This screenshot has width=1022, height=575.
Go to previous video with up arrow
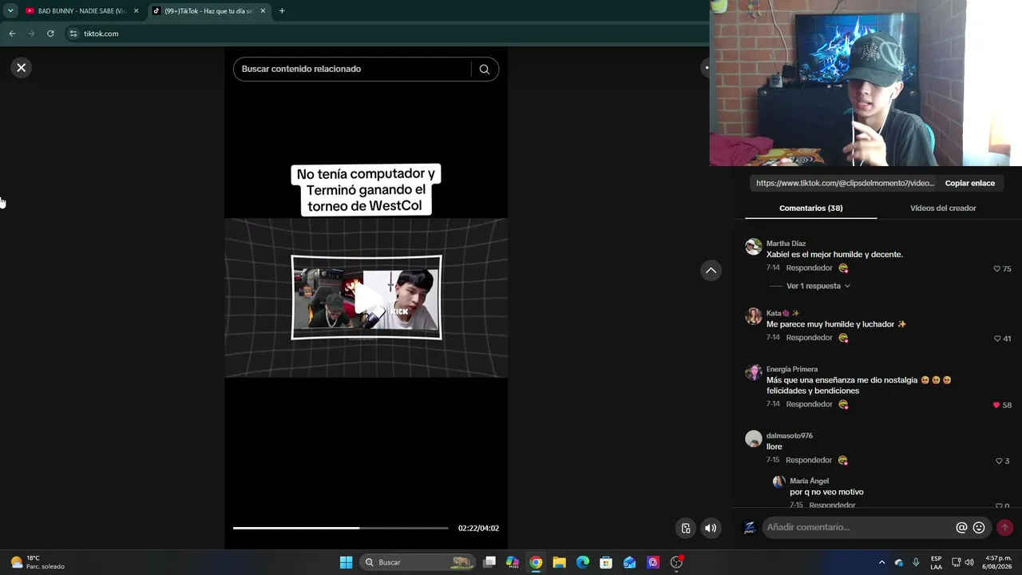tap(711, 271)
